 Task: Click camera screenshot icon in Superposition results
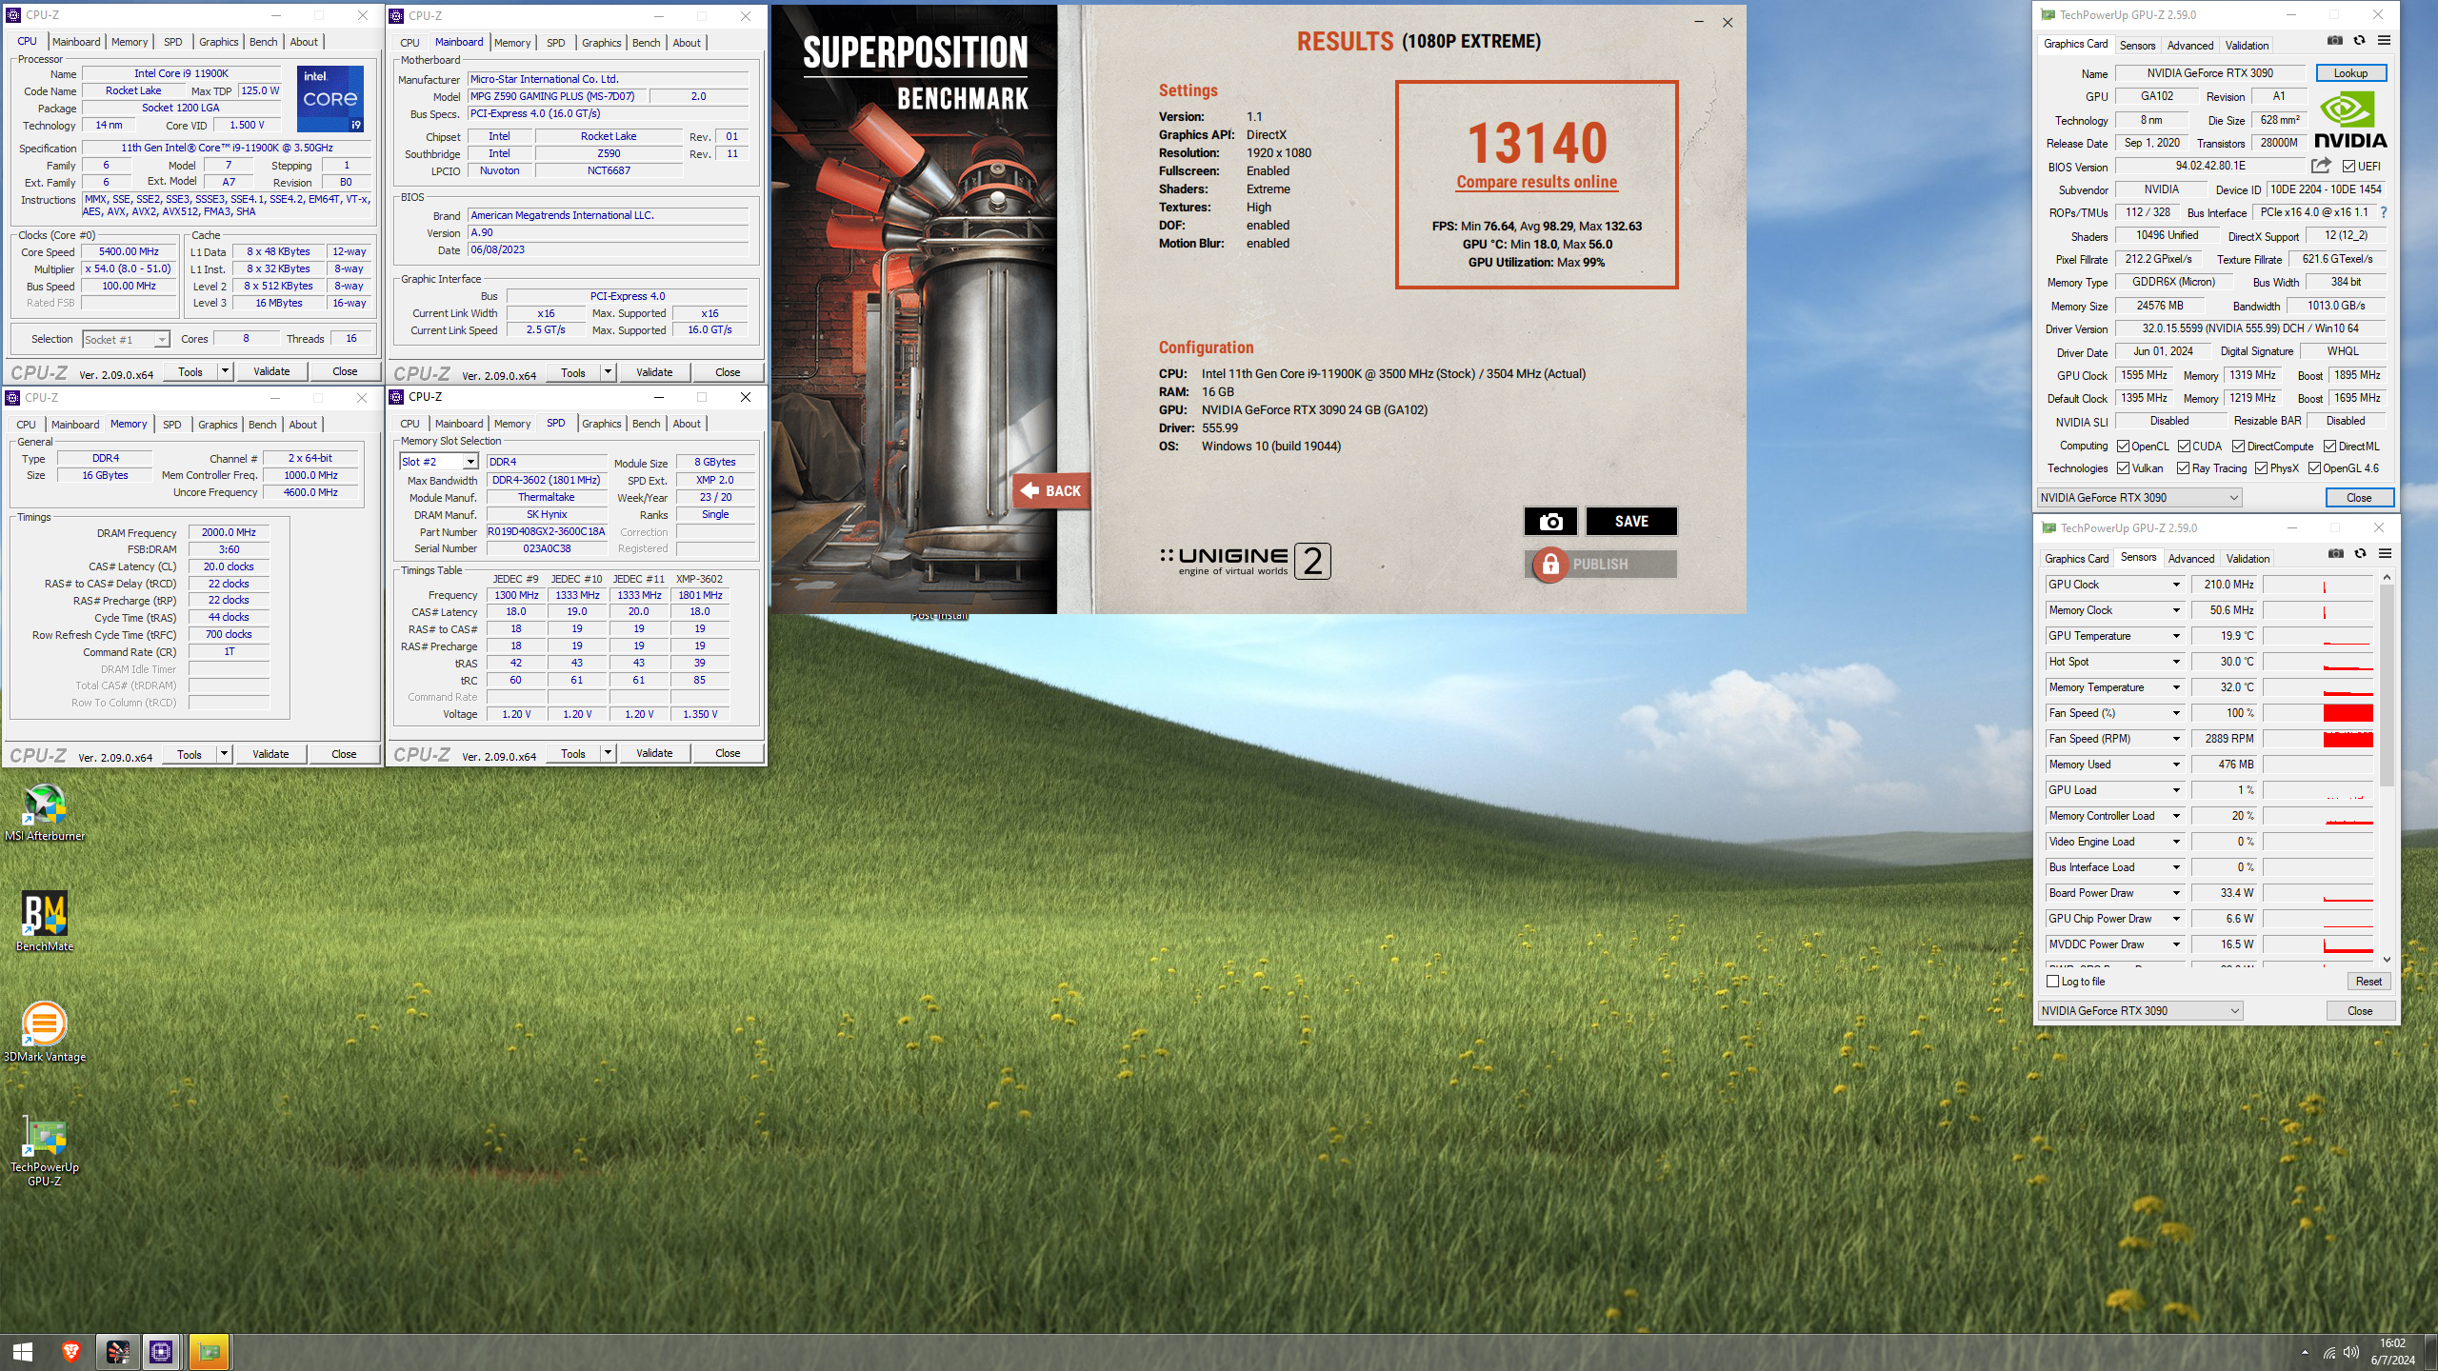1550,521
